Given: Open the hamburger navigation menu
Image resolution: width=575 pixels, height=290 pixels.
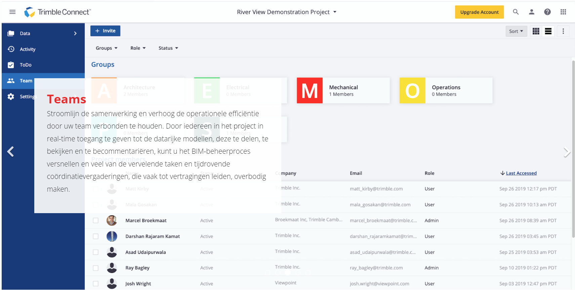Looking at the screenshot, I should pyautogui.click(x=12, y=12).
